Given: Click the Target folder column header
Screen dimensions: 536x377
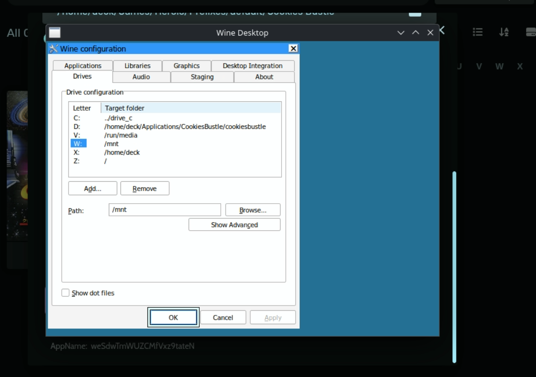Looking at the screenshot, I should [x=191, y=108].
